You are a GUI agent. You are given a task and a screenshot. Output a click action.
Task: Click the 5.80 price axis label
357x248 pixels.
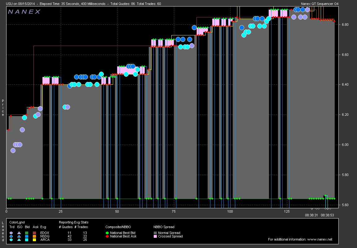click(x=345, y=175)
